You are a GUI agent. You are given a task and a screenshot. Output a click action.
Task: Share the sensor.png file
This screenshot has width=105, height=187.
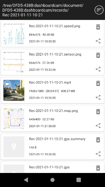click(x=98, y=69)
